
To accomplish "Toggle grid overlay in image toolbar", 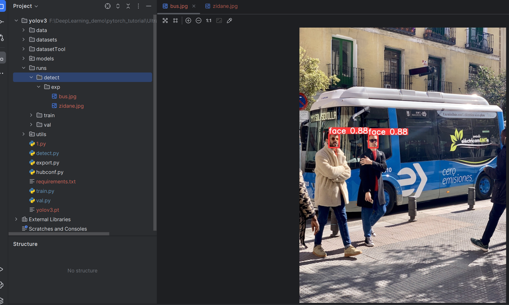I will point(175,20).
